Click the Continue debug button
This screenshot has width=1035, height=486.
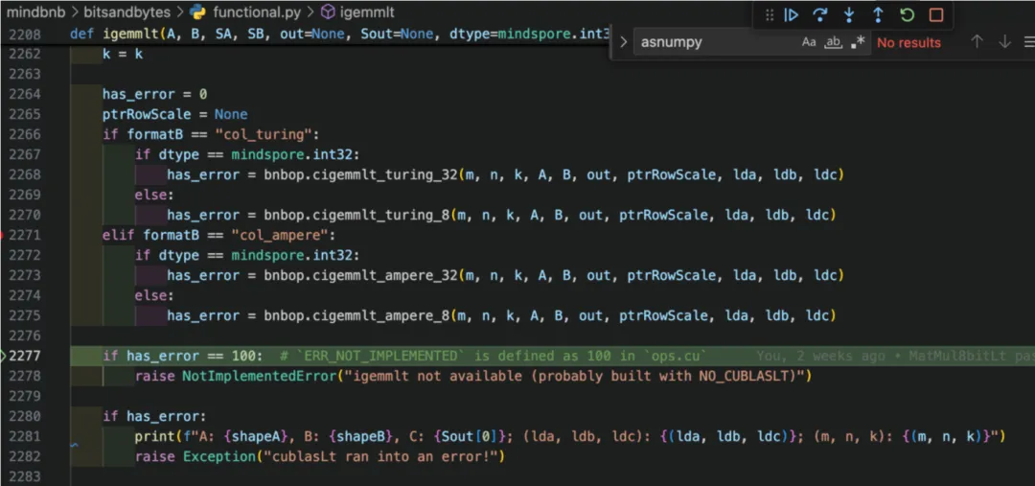coord(792,14)
